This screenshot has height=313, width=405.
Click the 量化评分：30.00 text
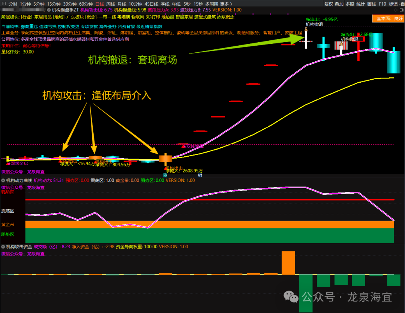point(18,52)
